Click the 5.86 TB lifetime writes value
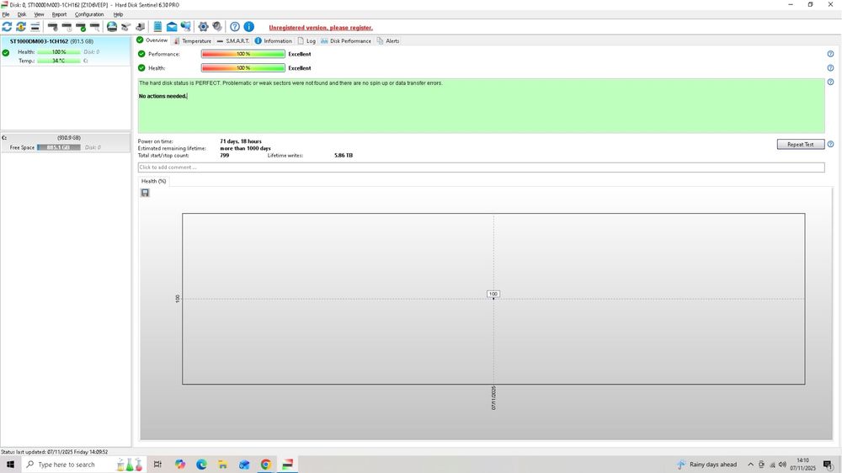The height and width of the screenshot is (473, 842). 344,155
